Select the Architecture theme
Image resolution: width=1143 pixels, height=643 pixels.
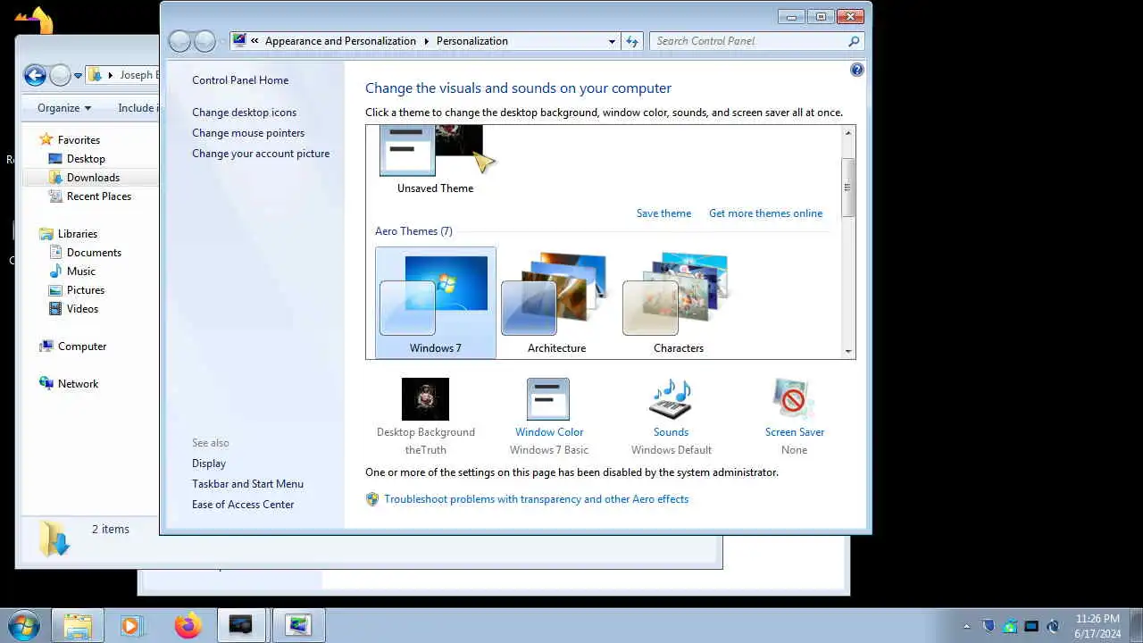(556, 303)
